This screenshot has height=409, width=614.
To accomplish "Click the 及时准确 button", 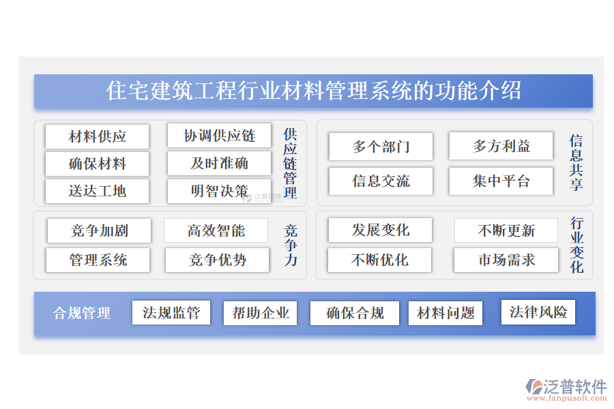I will 218,163.
